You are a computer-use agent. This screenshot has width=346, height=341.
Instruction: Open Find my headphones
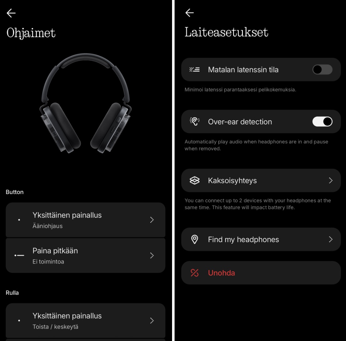coord(261,239)
